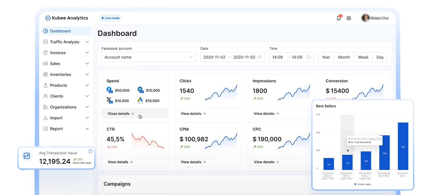Open the settings gear icon
Screen dimensions: 435x195
(x=349, y=18)
